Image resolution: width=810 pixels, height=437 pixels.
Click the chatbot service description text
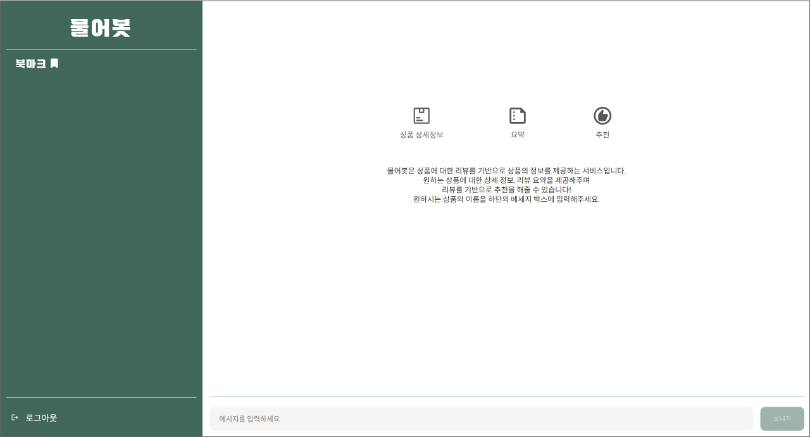coord(506,185)
